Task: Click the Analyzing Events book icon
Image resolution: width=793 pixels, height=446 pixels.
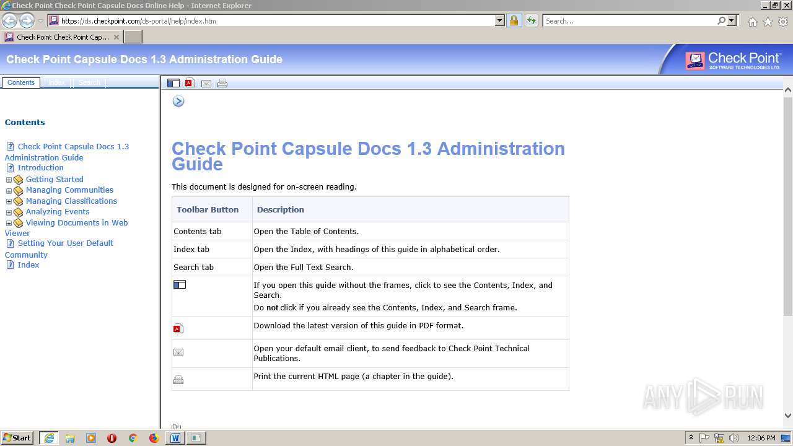Action: point(18,212)
